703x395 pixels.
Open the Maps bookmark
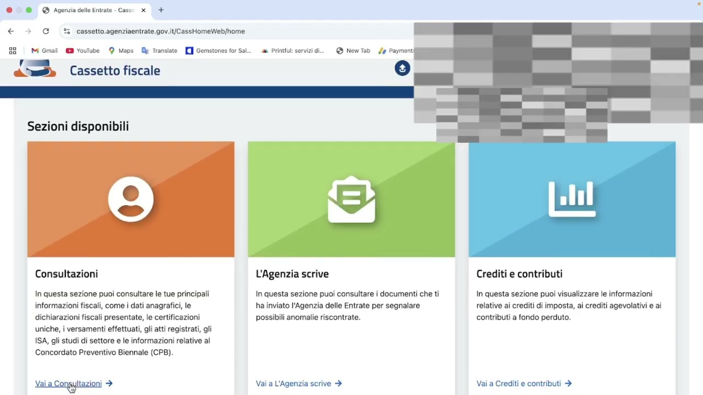[121, 50]
